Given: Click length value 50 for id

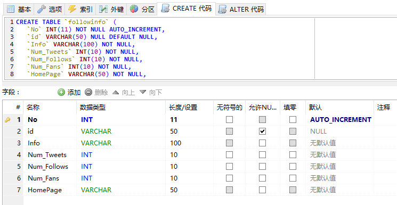Looking at the screenshot, I should point(174,132).
